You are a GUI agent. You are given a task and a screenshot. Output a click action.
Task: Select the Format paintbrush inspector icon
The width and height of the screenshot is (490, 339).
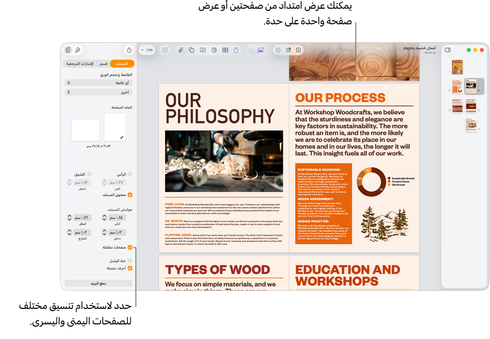(78, 50)
